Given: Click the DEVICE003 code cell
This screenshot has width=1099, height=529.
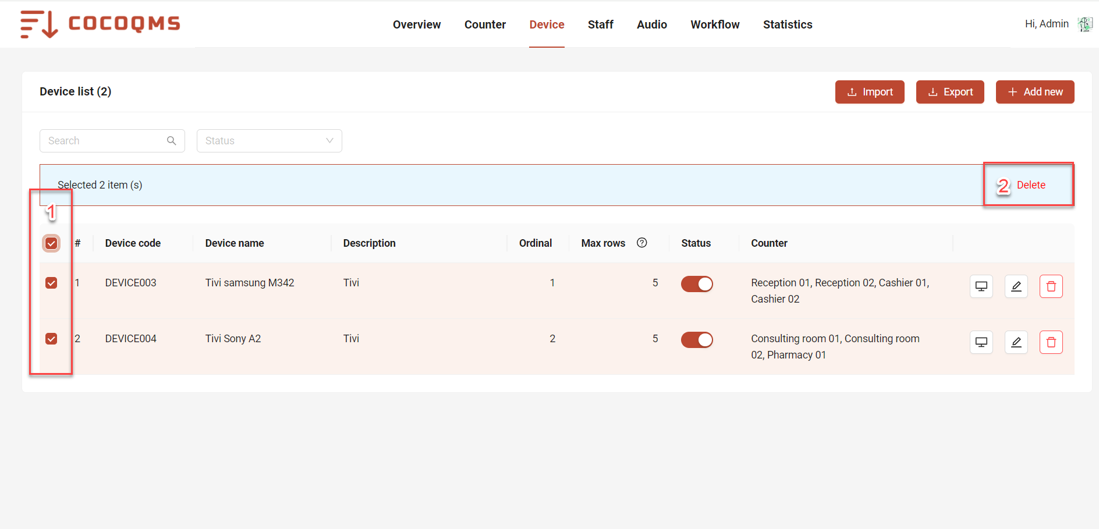Looking at the screenshot, I should point(131,283).
